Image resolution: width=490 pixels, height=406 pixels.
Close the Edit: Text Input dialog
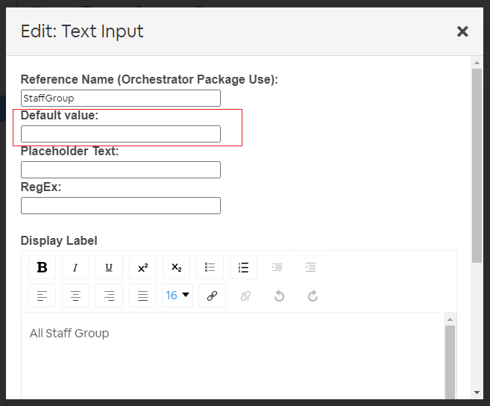[x=462, y=31]
